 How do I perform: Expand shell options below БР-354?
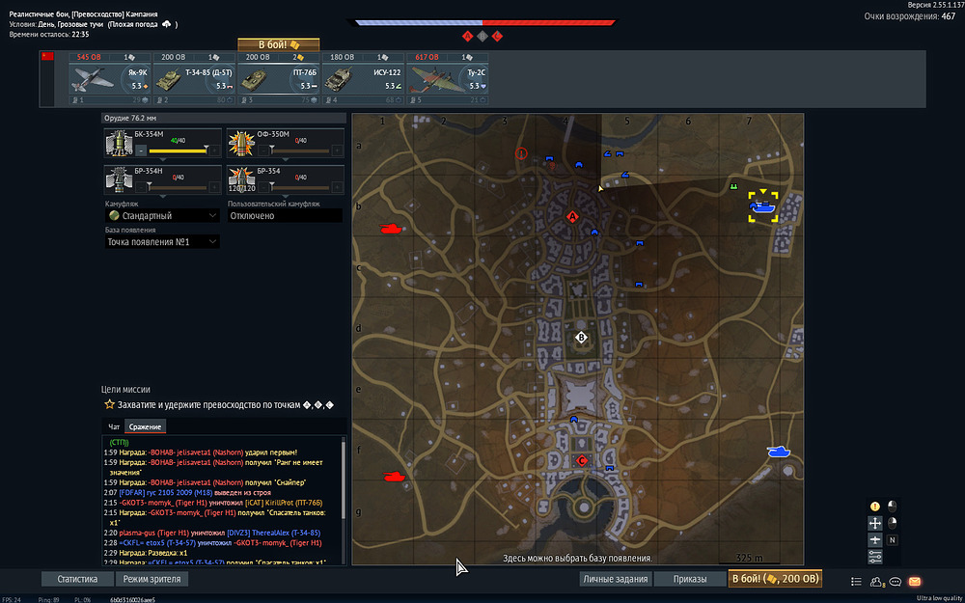(x=286, y=197)
